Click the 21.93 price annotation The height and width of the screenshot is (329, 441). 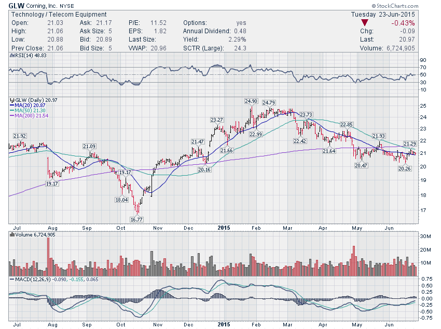click(379, 136)
